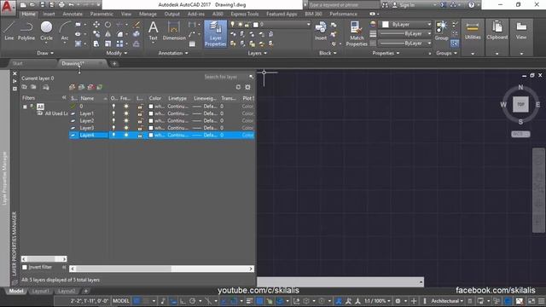
Task: Click the Dimension tool
Action: tap(174, 31)
